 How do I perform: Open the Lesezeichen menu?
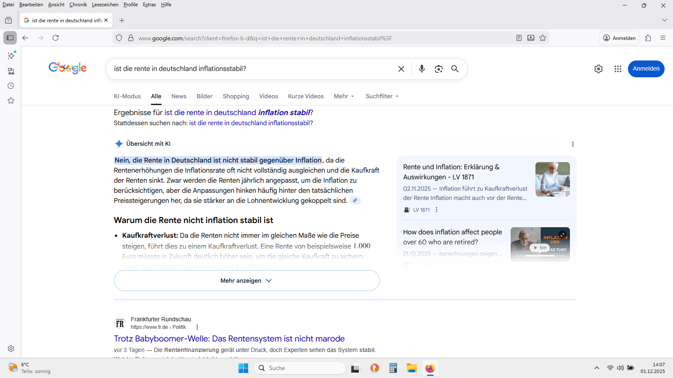(105, 5)
